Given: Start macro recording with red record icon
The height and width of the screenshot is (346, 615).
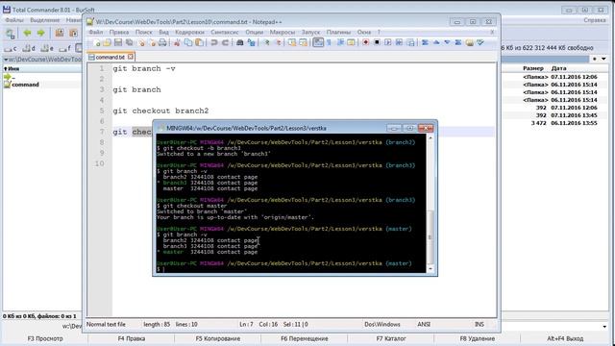Looking at the screenshot, I should pos(365,42).
